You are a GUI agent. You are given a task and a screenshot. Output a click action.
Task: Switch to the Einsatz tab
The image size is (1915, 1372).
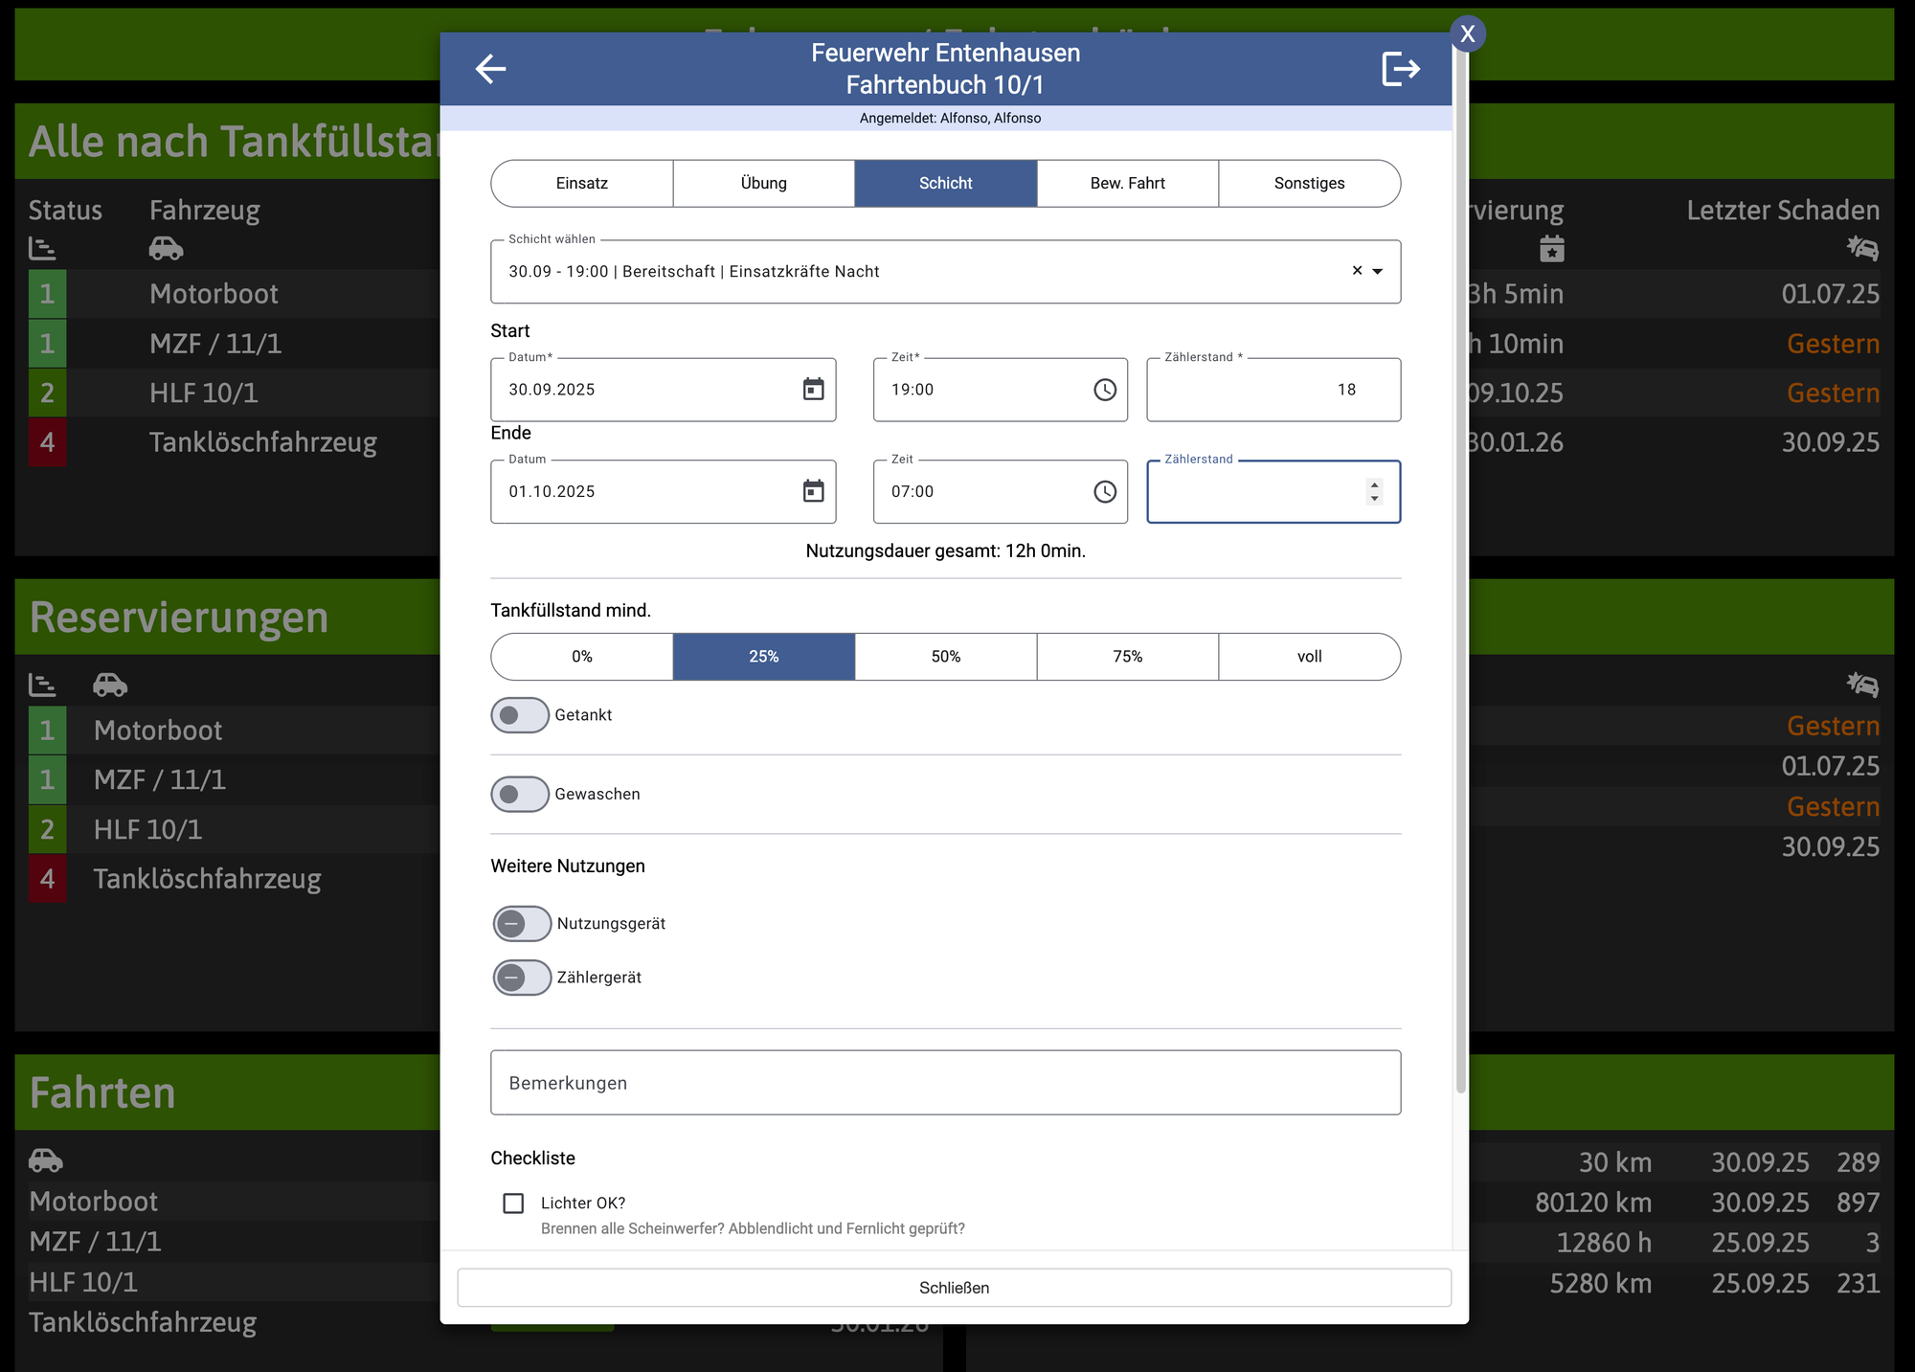[x=582, y=183]
